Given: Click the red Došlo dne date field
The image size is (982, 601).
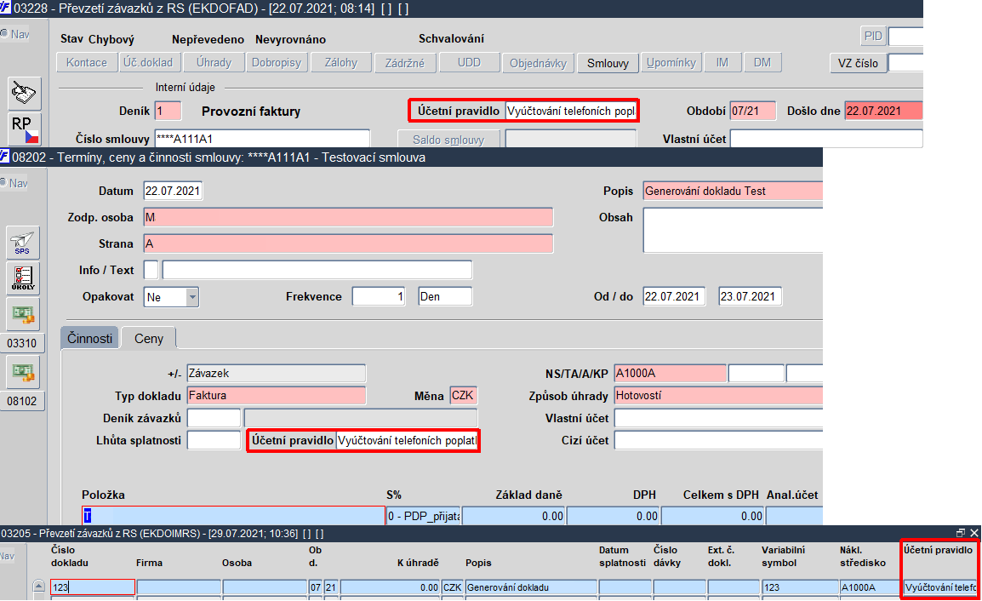Looking at the screenshot, I should pyautogui.click(x=883, y=111).
